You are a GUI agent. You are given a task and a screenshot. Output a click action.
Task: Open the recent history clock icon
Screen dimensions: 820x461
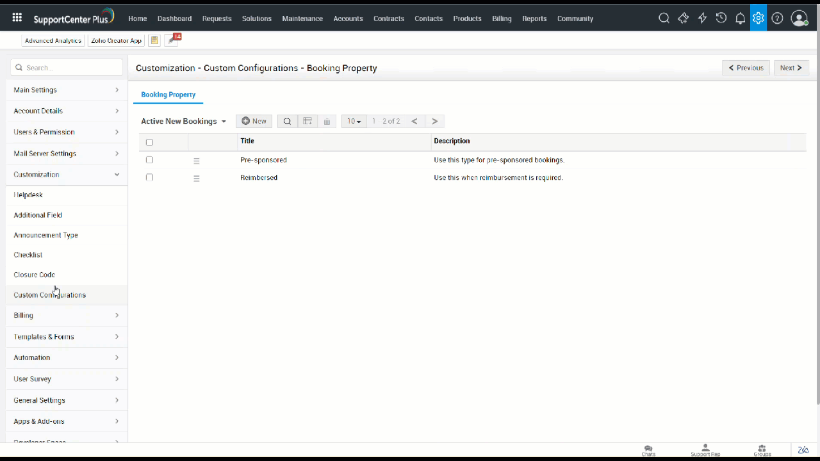(x=721, y=18)
